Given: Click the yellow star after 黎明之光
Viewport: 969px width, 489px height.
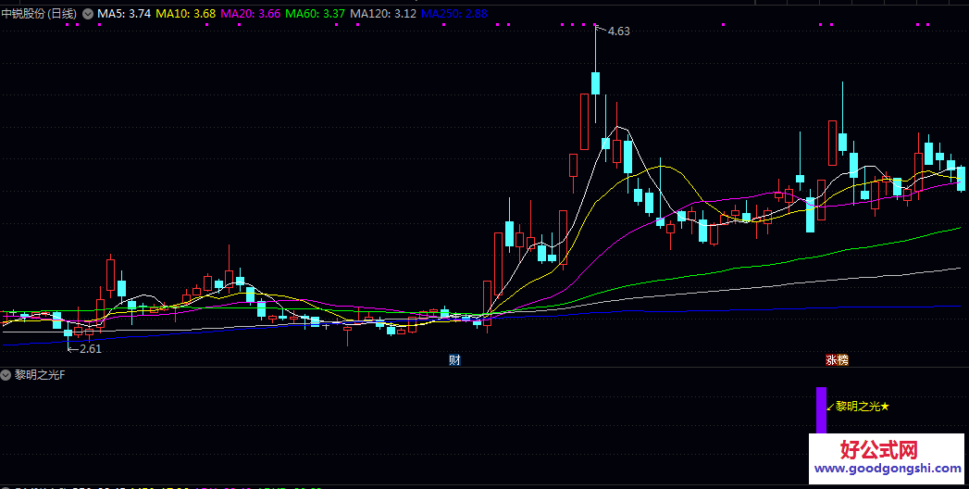Looking at the screenshot, I should pyautogui.click(x=885, y=407).
